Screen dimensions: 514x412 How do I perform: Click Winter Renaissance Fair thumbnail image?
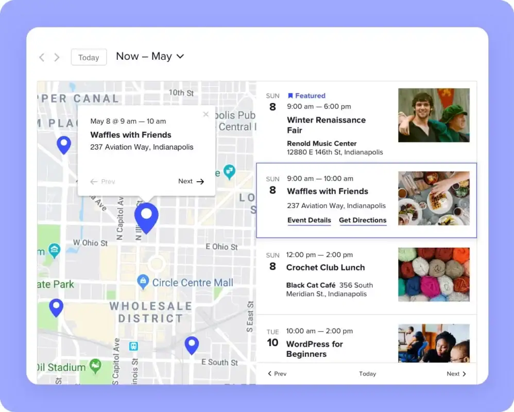click(434, 115)
